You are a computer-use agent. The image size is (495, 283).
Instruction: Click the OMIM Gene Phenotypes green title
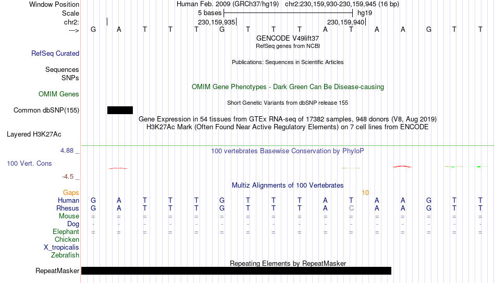pos(288,87)
